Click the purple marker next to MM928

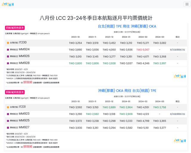click(x=8, y=63)
